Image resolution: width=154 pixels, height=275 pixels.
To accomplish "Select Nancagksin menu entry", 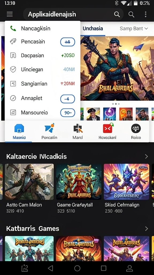I will [43, 28].
